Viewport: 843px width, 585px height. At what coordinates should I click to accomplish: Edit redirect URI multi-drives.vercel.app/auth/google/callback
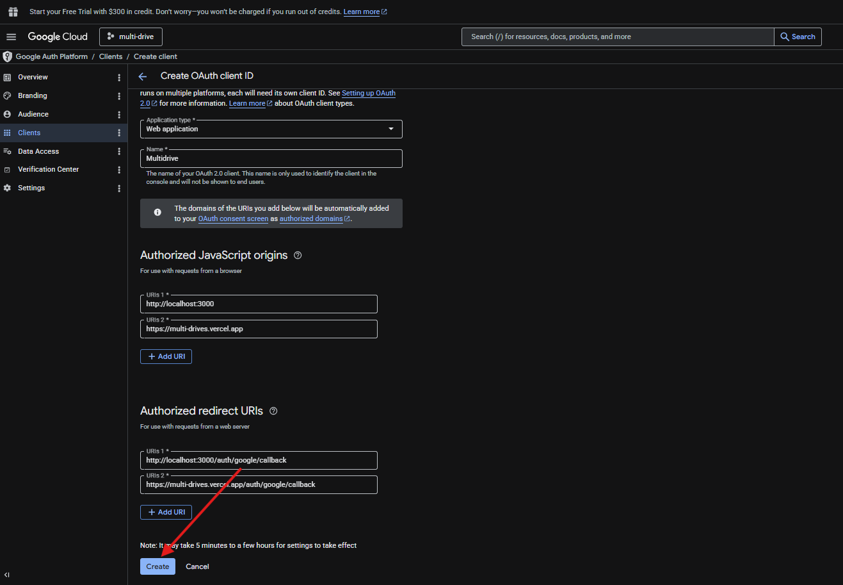coord(259,484)
